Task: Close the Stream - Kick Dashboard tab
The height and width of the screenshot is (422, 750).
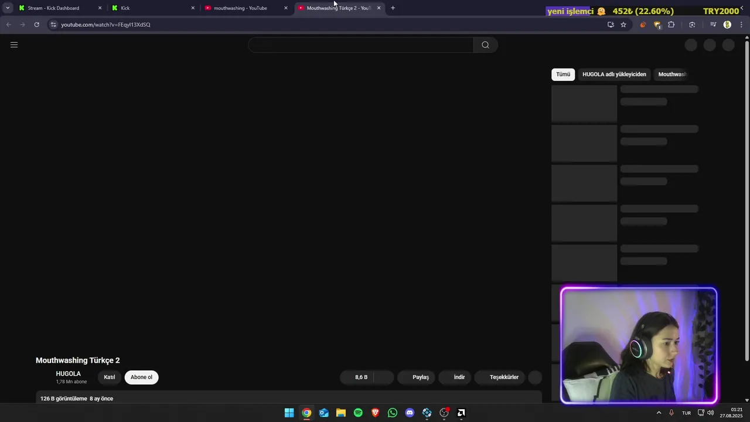Action: point(100,8)
